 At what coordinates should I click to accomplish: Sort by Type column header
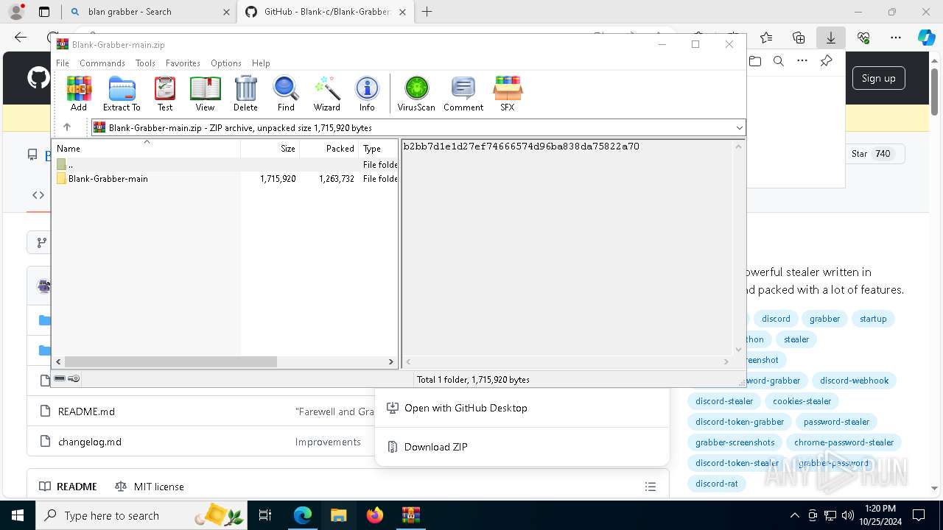(378, 149)
